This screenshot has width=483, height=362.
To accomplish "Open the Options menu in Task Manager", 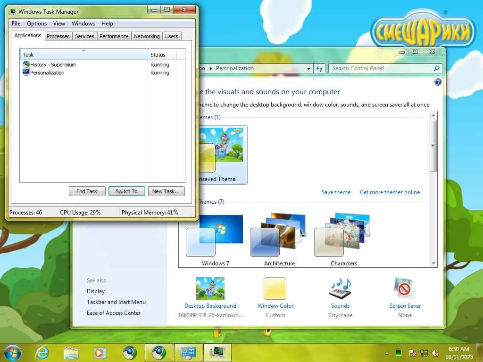I will [x=37, y=24].
